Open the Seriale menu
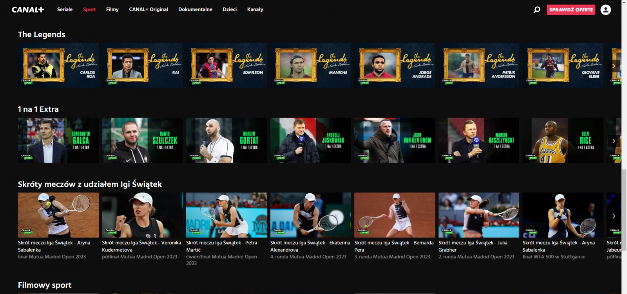Viewport: 627px width, 294px height. (x=65, y=9)
